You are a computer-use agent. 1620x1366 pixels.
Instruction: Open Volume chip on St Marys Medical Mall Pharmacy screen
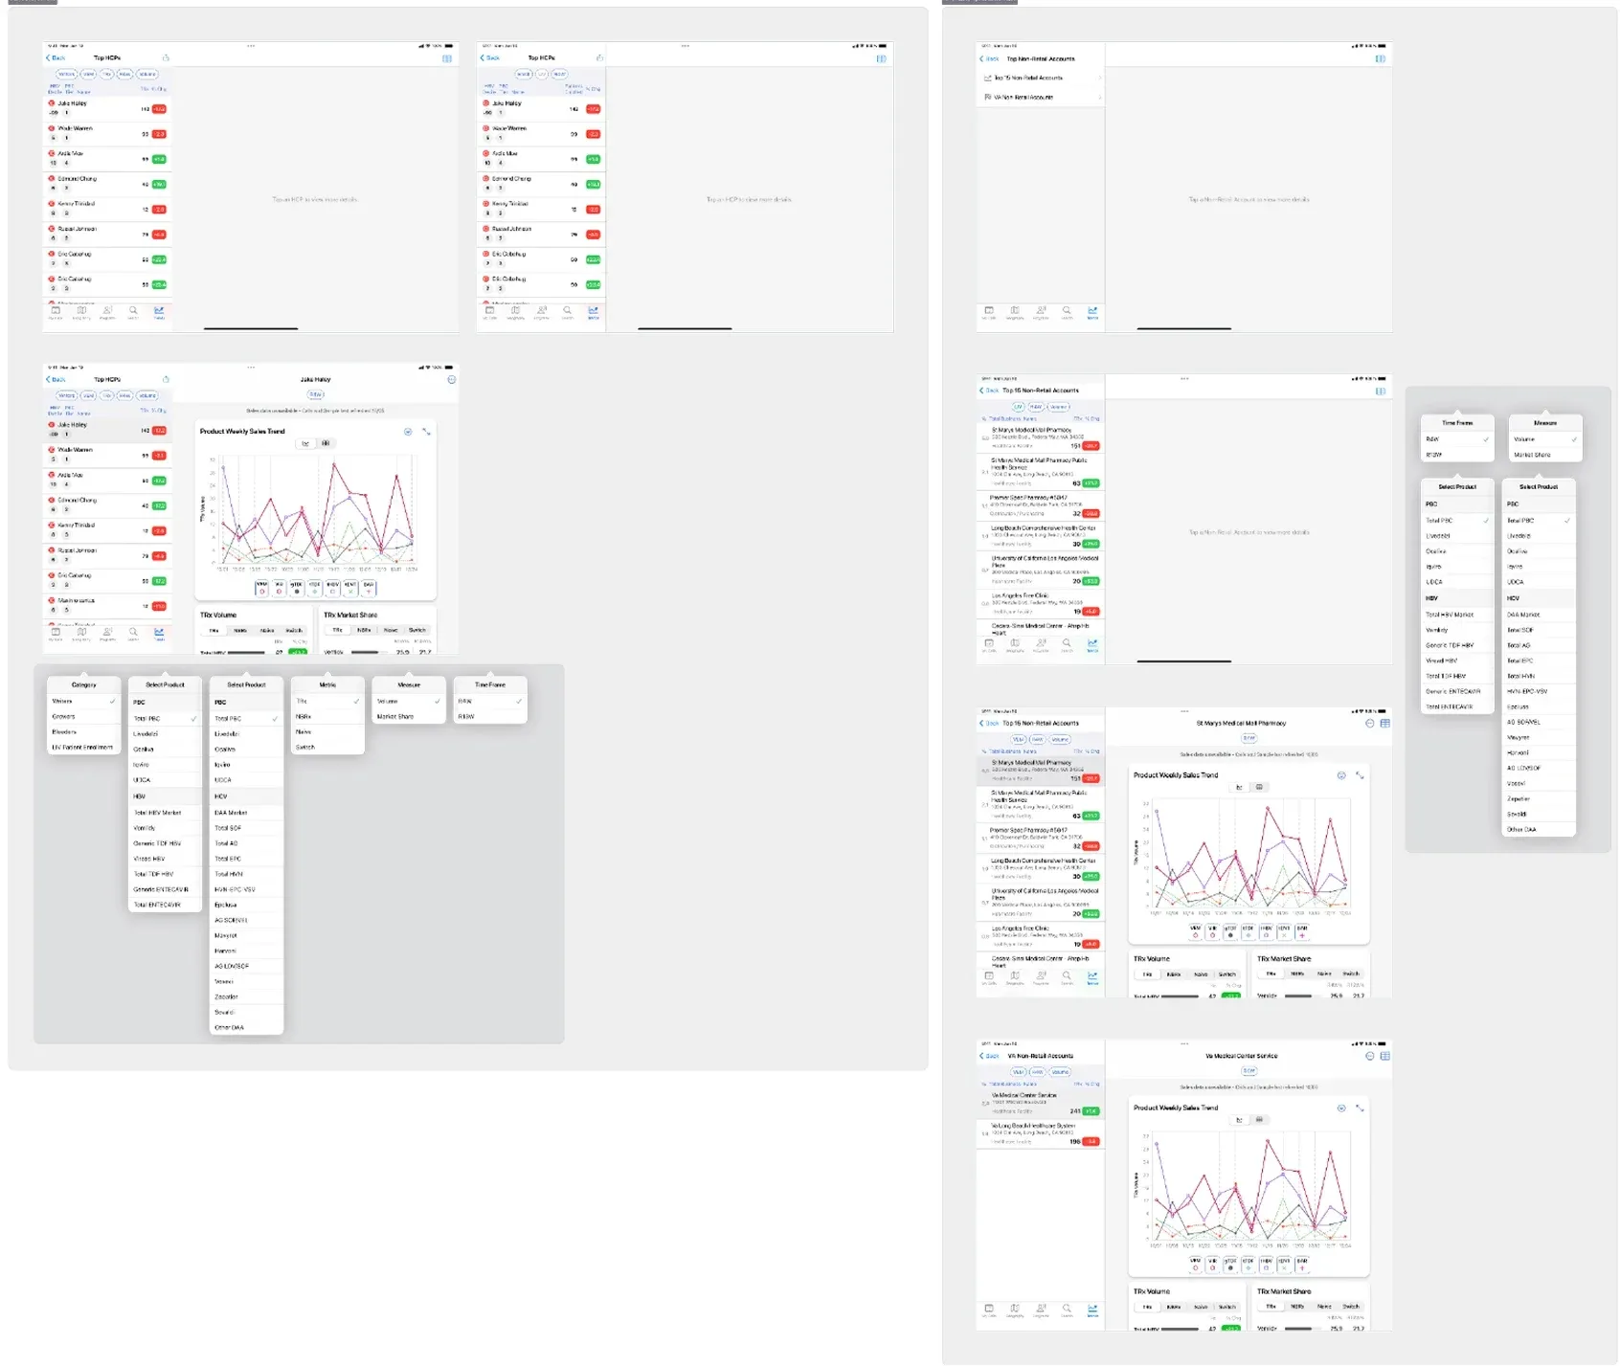coord(1060,739)
